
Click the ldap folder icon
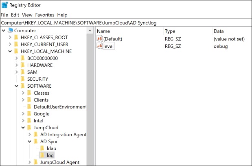coord(42,148)
